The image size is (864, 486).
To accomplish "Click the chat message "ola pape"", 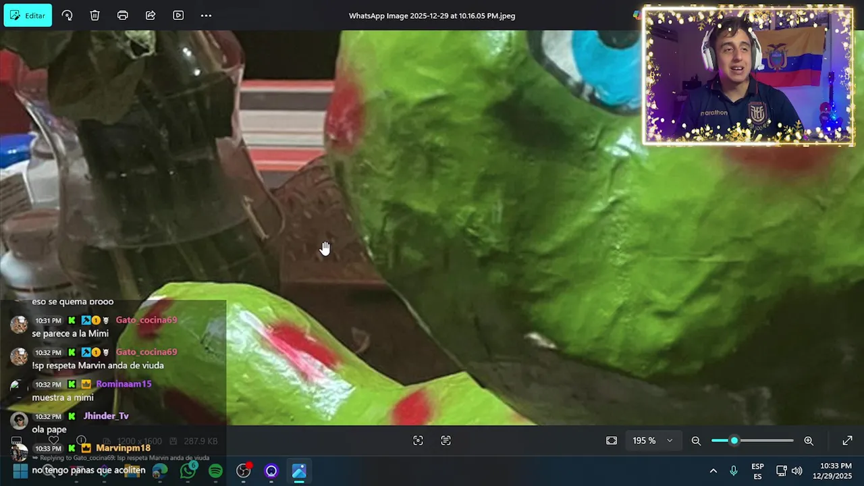I will click(49, 429).
